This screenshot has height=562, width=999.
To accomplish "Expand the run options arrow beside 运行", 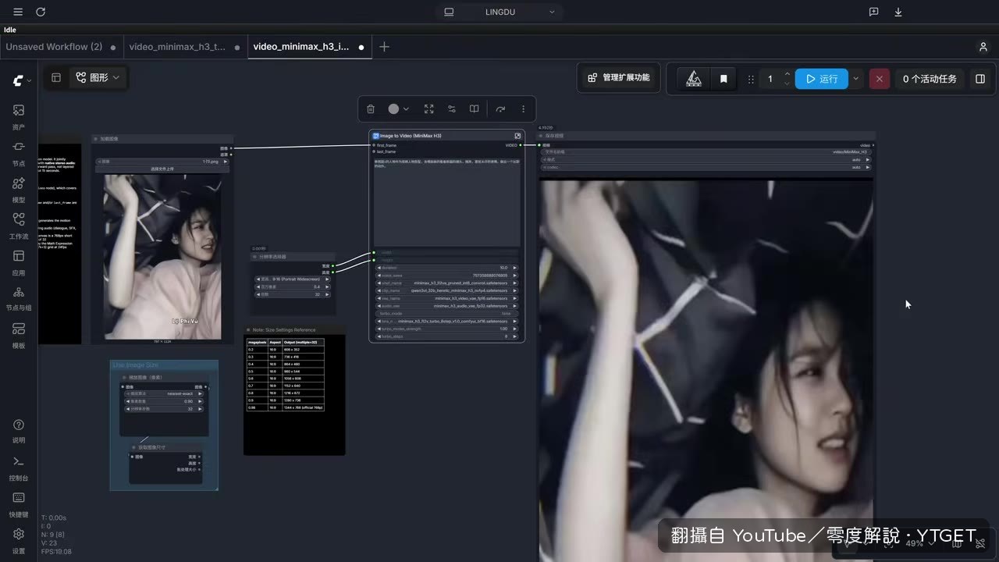I will click(x=856, y=79).
